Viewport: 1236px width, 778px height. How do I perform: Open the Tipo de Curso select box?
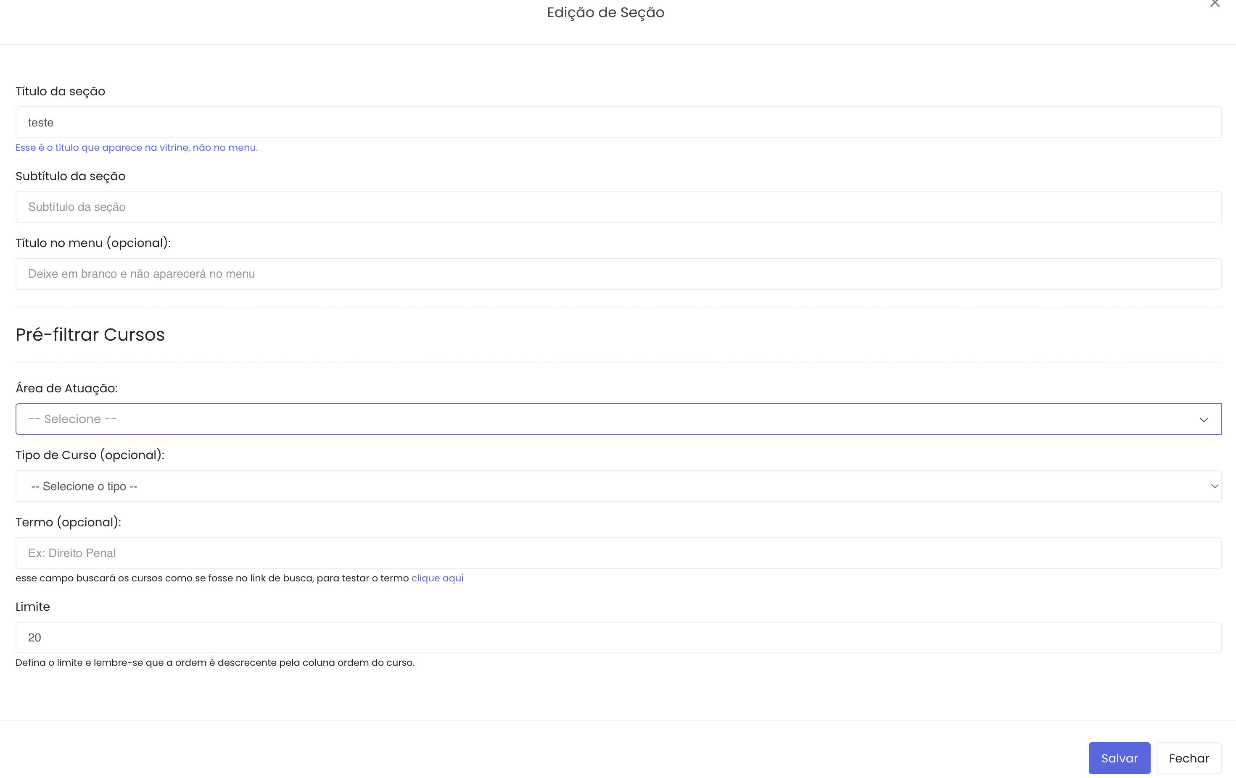[x=606, y=486]
